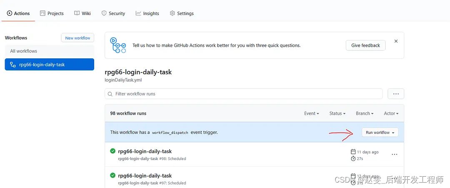Select rpg66-login-daily-task workflow in sidebar
Screen dimensions: 450x188
point(49,65)
